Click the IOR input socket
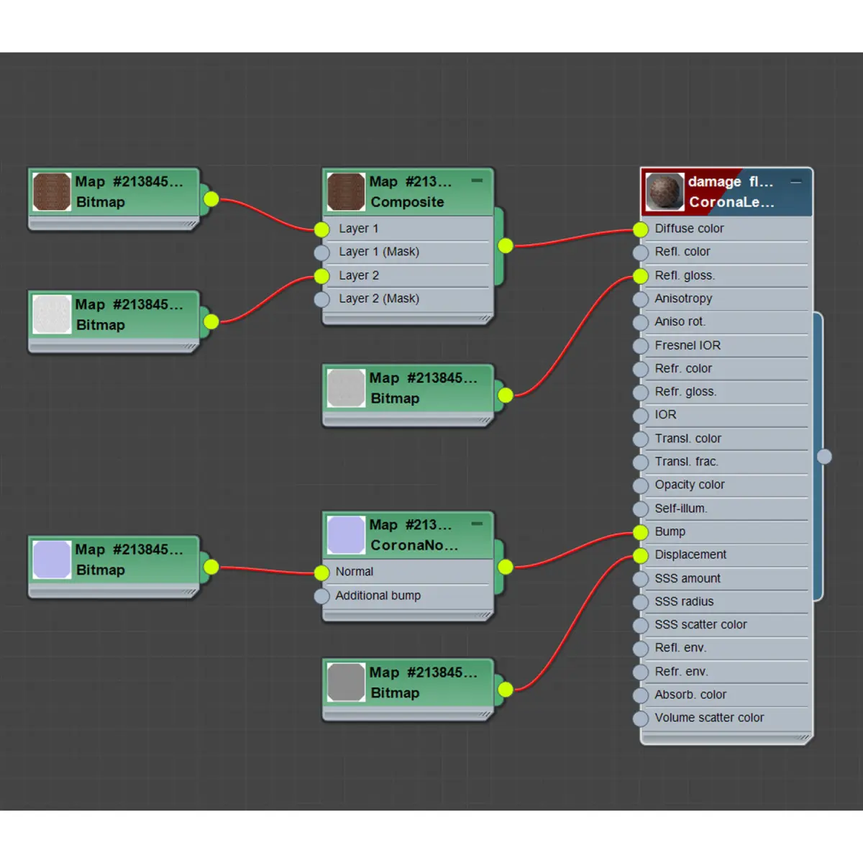This screenshot has width=863, height=863. coord(641,416)
